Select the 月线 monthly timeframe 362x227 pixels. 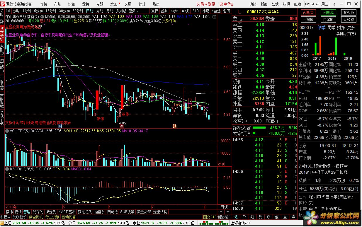pos(109,11)
